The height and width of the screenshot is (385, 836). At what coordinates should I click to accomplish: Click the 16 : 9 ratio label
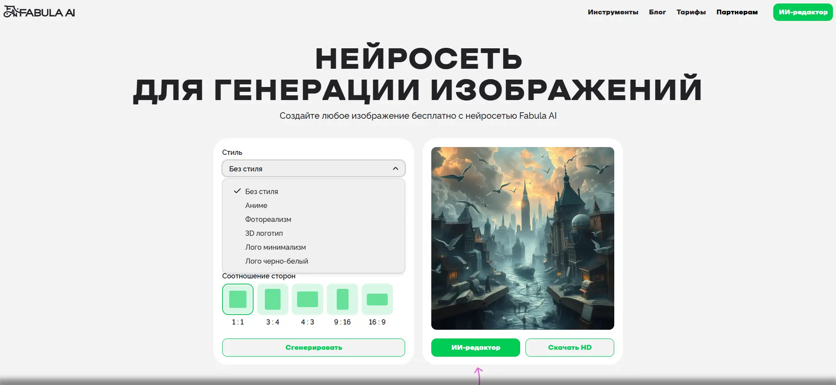click(x=377, y=322)
